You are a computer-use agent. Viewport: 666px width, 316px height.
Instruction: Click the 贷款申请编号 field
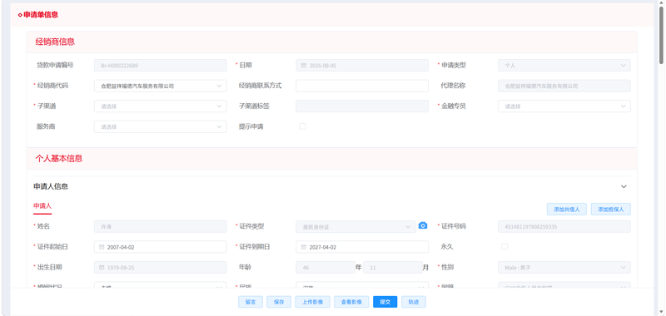click(160, 66)
